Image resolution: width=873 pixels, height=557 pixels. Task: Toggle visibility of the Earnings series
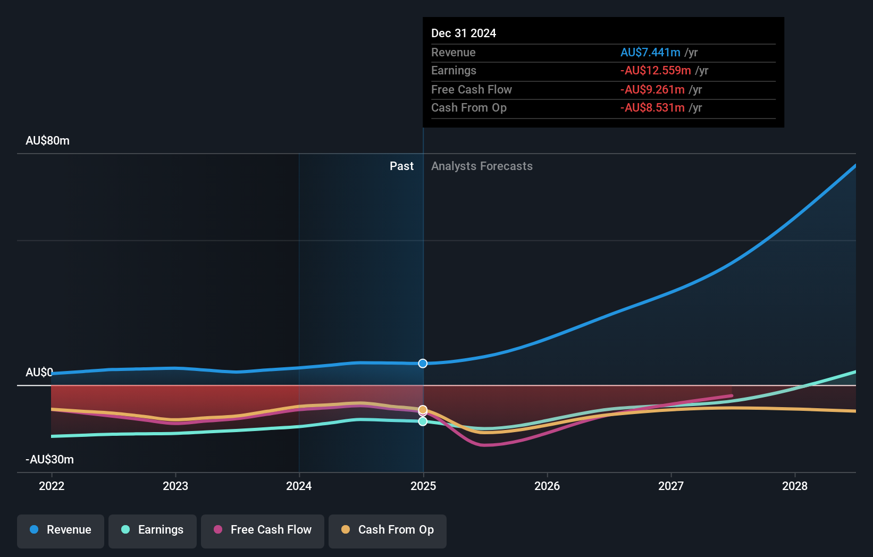click(152, 531)
